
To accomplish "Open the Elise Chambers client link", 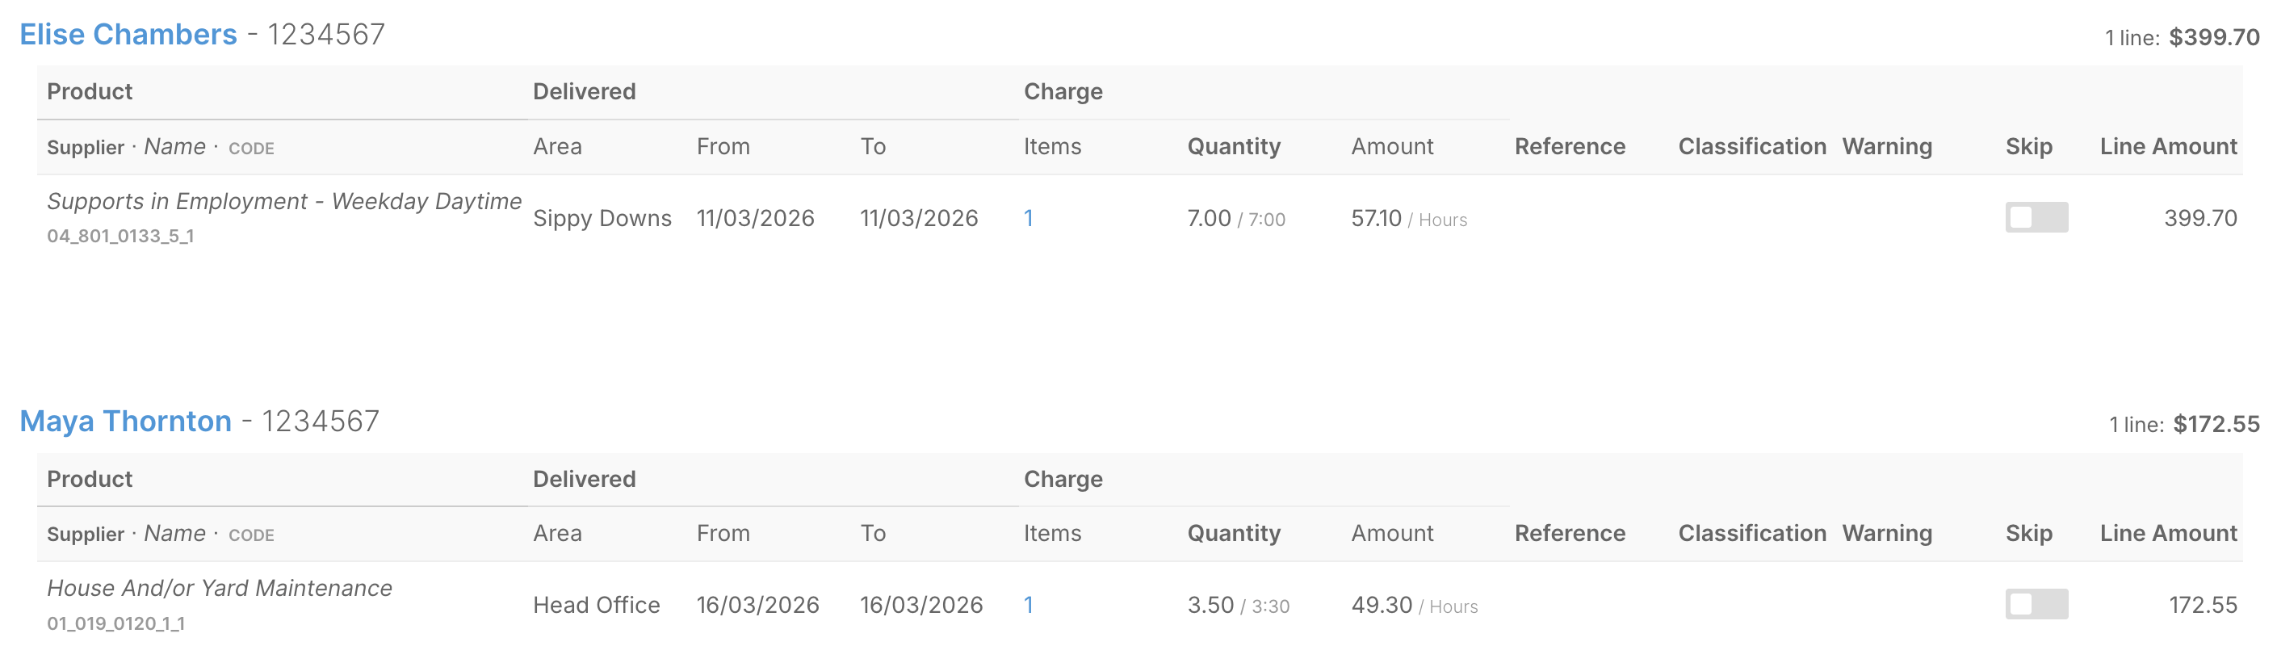I will click(x=128, y=35).
